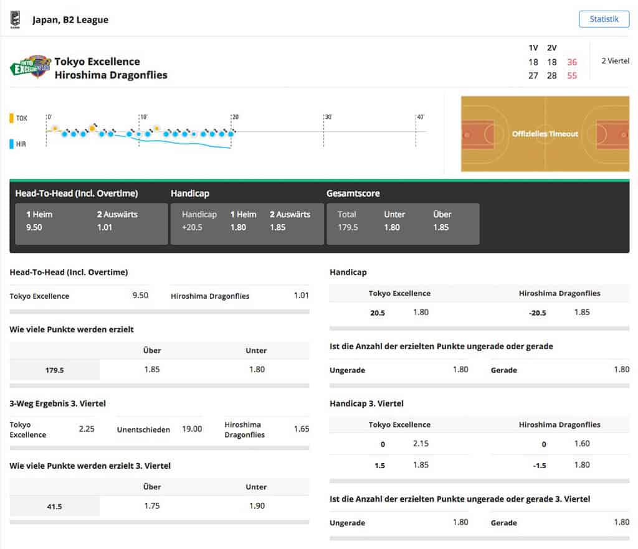Image resolution: width=638 pixels, height=549 pixels.
Task: Select Über 1.75 for 41.5 points 3. Viertel
Action: click(152, 506)
